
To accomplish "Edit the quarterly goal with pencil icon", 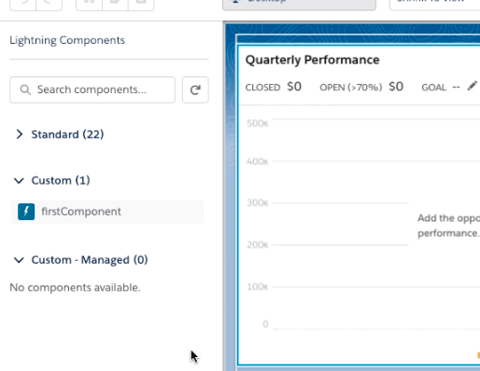I will pyautogui.click(x=473, y=86).
